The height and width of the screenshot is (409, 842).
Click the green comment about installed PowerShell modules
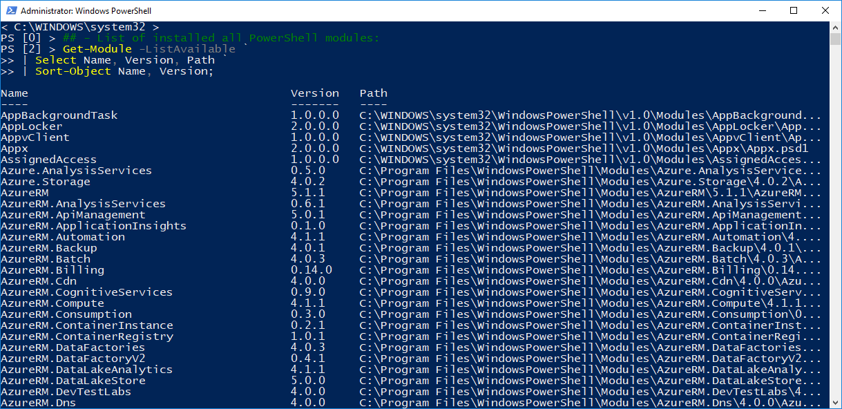(222, 38)
